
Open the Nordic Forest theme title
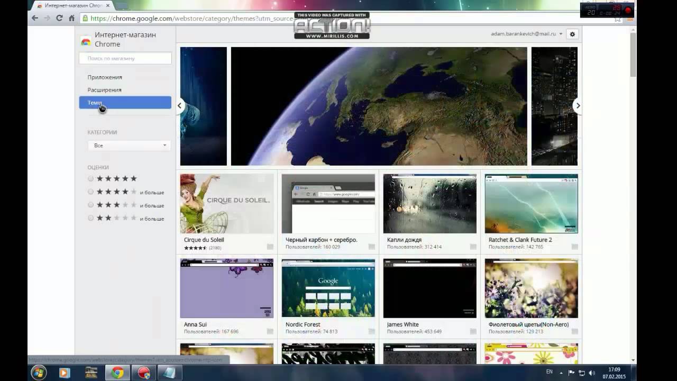coord(303,324)
